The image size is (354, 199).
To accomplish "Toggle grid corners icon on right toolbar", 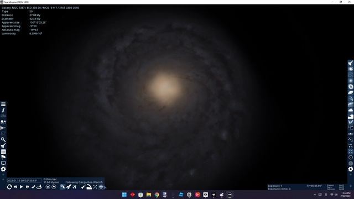I will 350,151.
